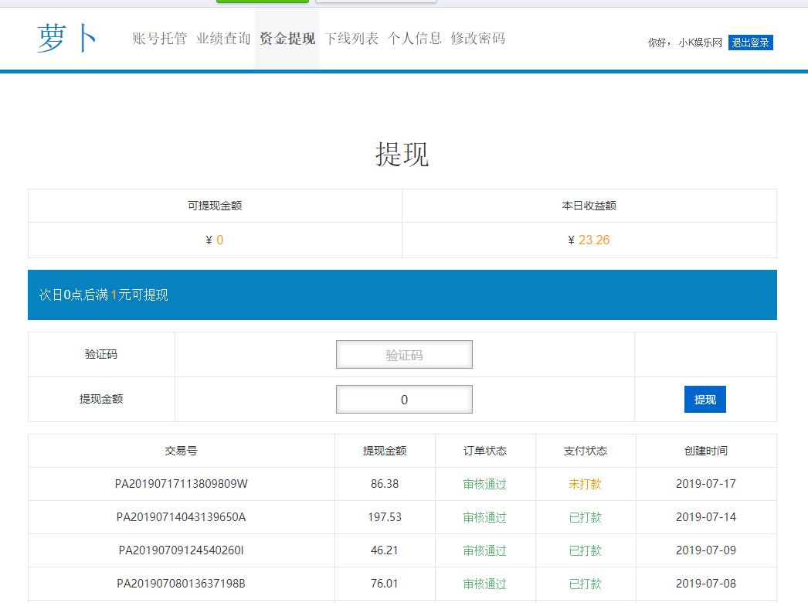The height and width of the screenshot is (603, 808).
Task: Click the 本日收益额 header cell
Action: 589,206
